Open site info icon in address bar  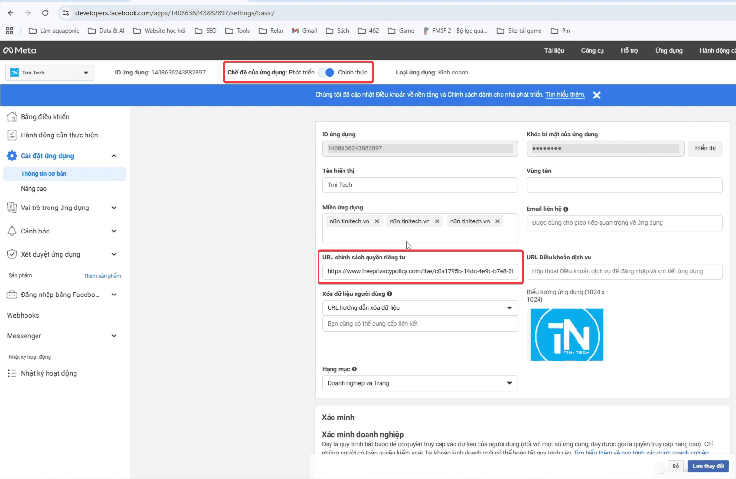[66, 13]
